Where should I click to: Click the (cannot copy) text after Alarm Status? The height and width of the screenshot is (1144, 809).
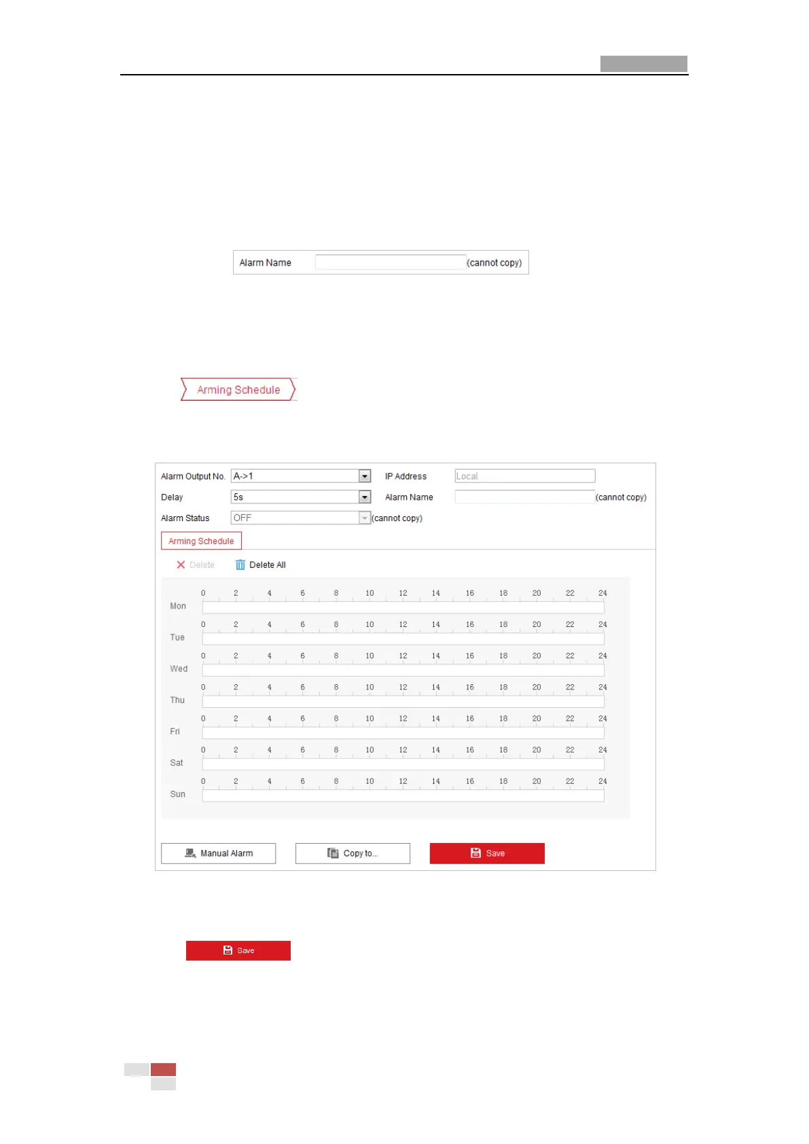397,518
